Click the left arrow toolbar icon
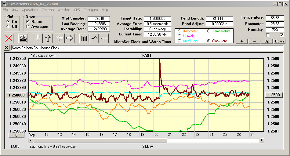The width and height of the screenshot is (290, 156). pos(60,38)
